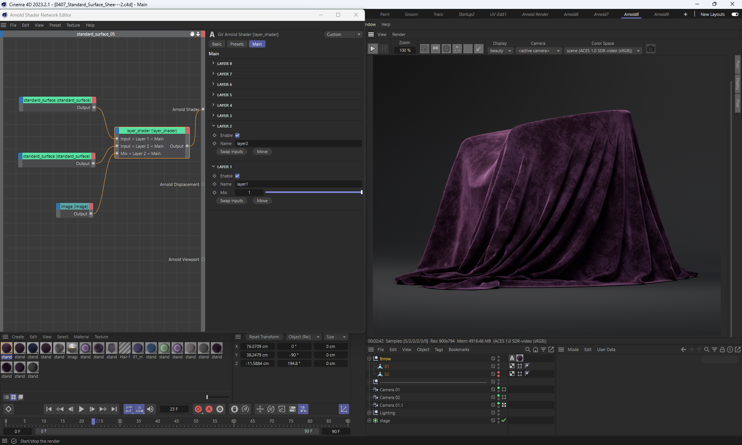Toggle timeline loop playback icon
This screenshot has width=742, height=445.
[129, 409]
